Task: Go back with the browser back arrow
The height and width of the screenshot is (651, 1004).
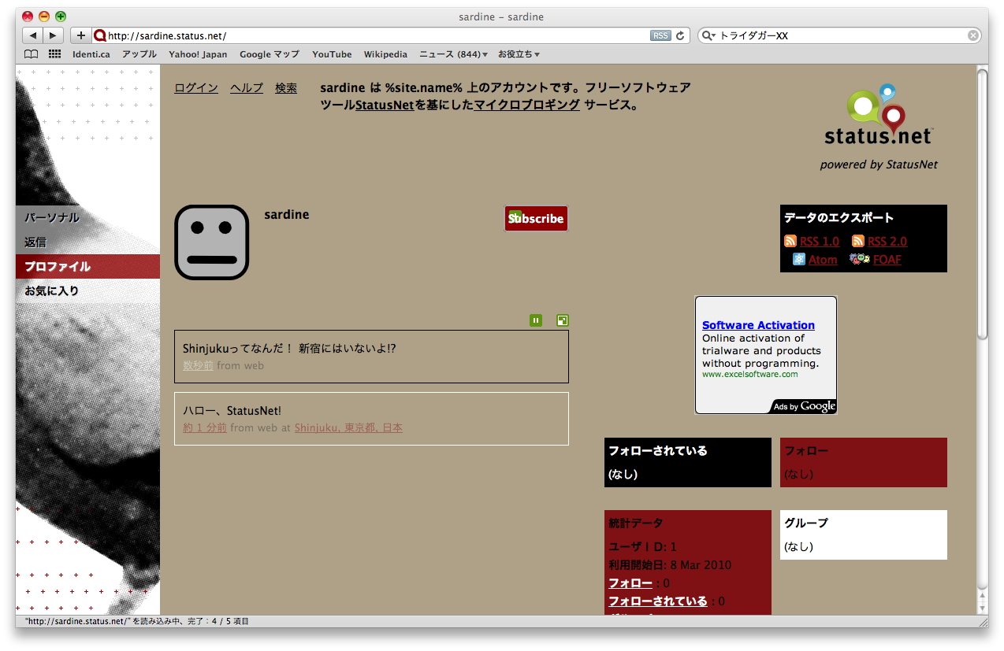Action: tap(32, 35)
